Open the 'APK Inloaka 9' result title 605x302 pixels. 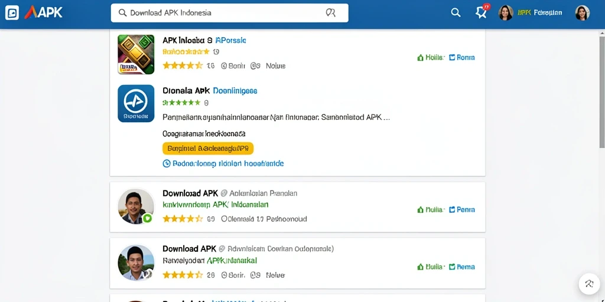[187, 40]
